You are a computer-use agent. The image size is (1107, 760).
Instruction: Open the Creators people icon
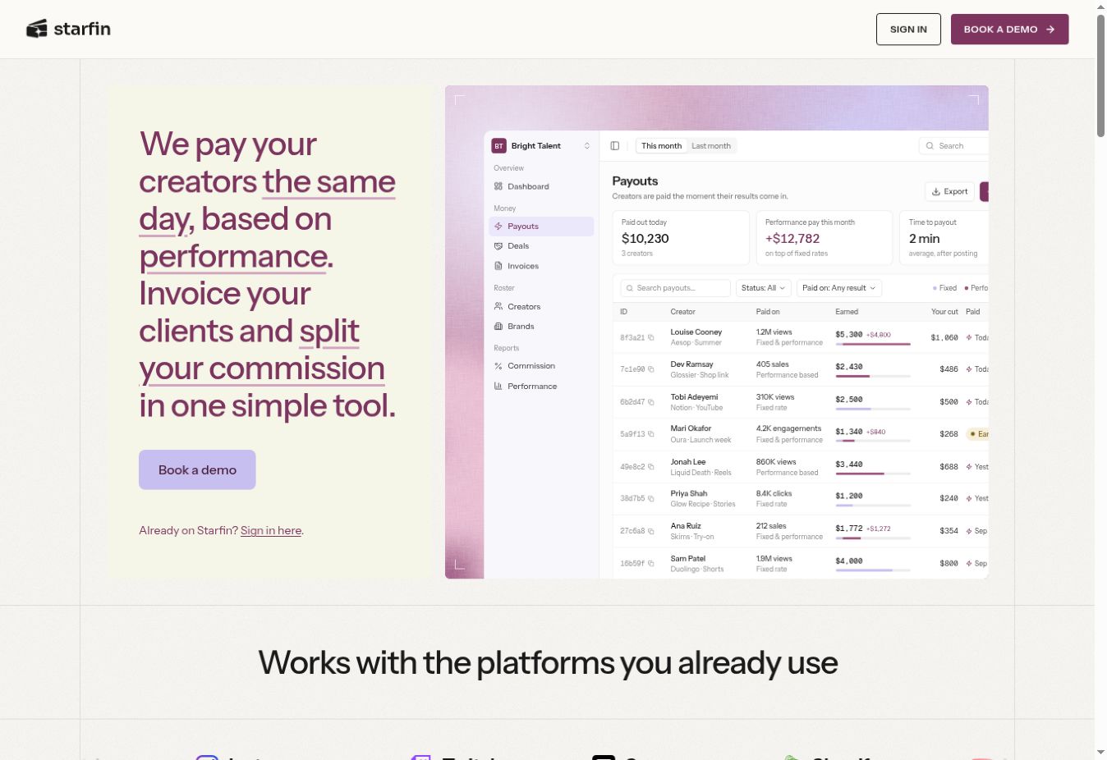(498, 306)
